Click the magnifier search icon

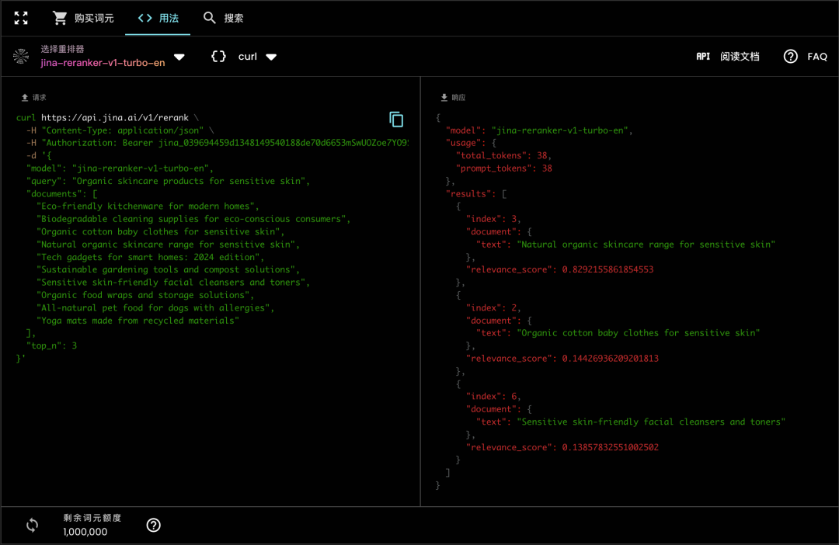[209, 18]
